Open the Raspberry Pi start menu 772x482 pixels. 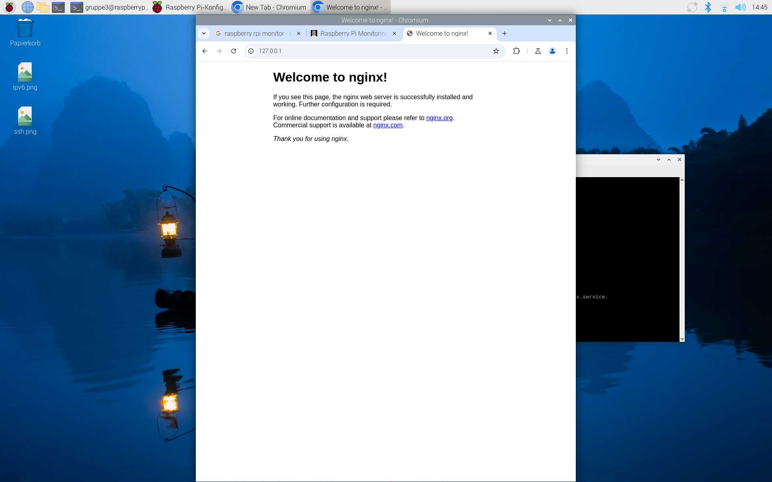pyautogui.click(x=9, y=7)
